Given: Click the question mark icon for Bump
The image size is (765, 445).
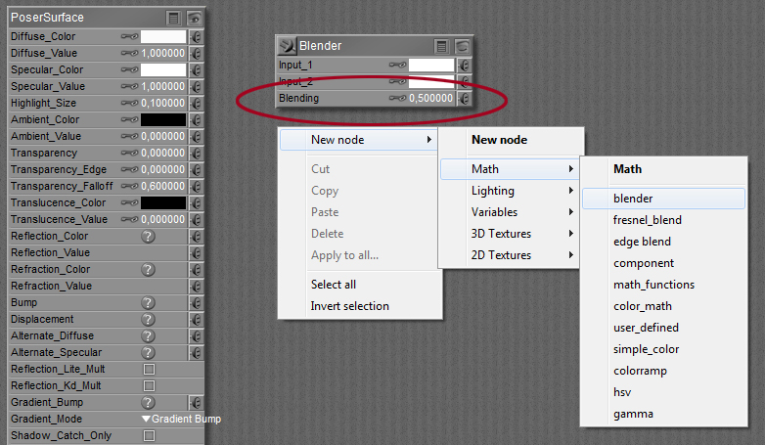Looking at the screenshot, I should (x=149, y=302).
